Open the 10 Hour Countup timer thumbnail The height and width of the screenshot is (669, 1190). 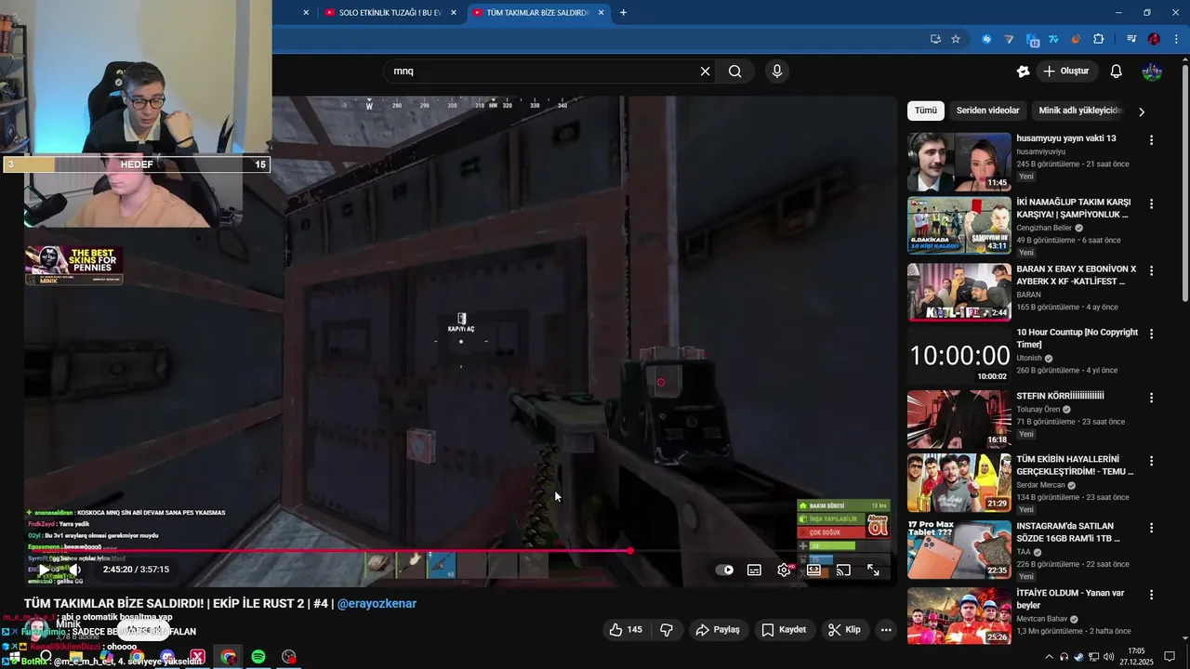(x=959, y=355)
